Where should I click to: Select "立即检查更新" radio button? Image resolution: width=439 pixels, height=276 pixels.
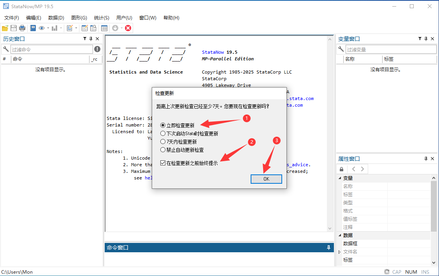(x=163, y=125)
